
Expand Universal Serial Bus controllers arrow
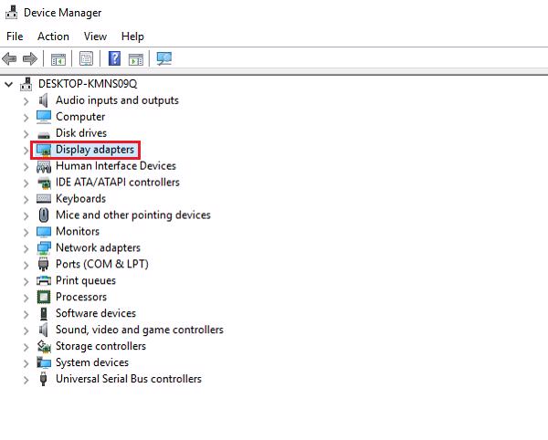point(26,380)
